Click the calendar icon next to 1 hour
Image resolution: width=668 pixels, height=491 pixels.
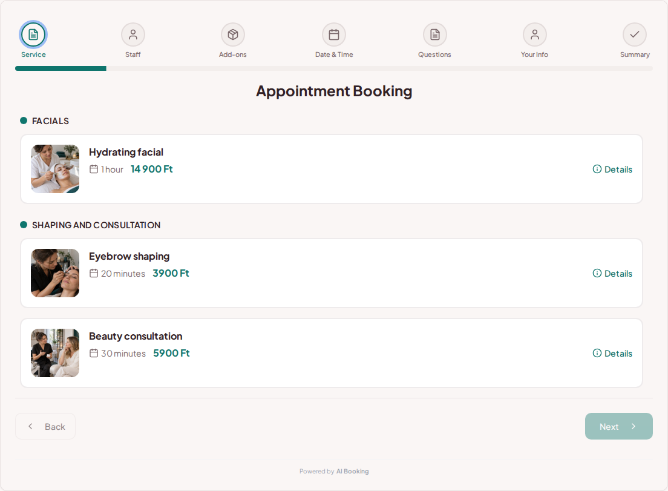(x=94, y=169)
